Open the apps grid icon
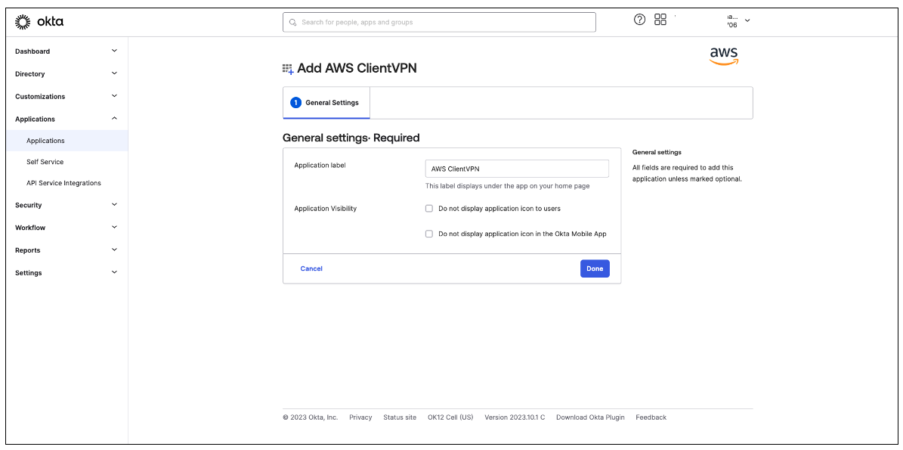 point(660,20)
